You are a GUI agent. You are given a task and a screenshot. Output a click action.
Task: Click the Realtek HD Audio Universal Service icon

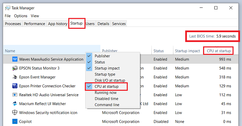point(15,94)
